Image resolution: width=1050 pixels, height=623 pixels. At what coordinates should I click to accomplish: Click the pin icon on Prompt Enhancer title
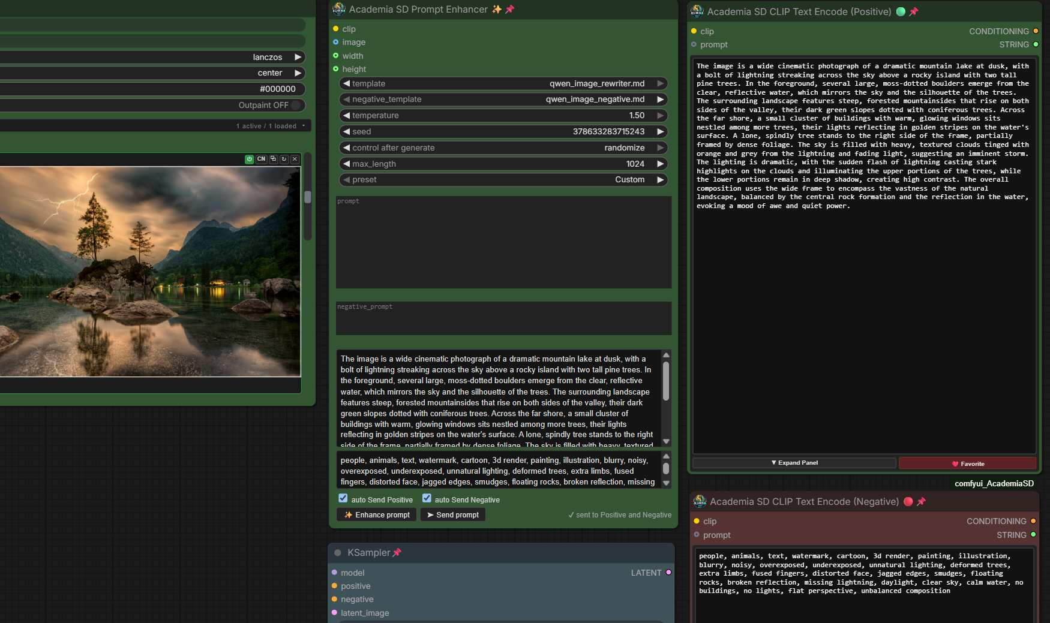(x=510, y=9)
